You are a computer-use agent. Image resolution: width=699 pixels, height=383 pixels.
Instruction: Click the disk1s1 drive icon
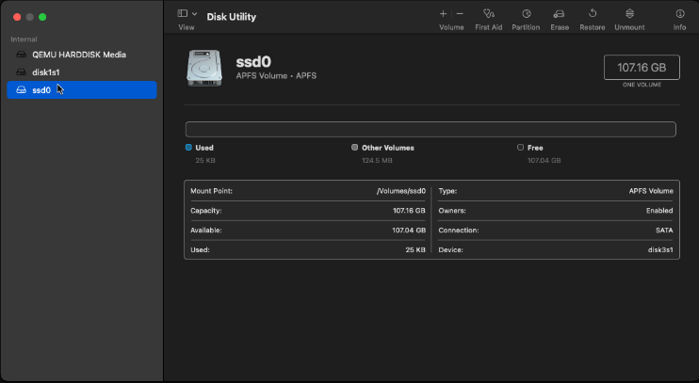[21, 72]
